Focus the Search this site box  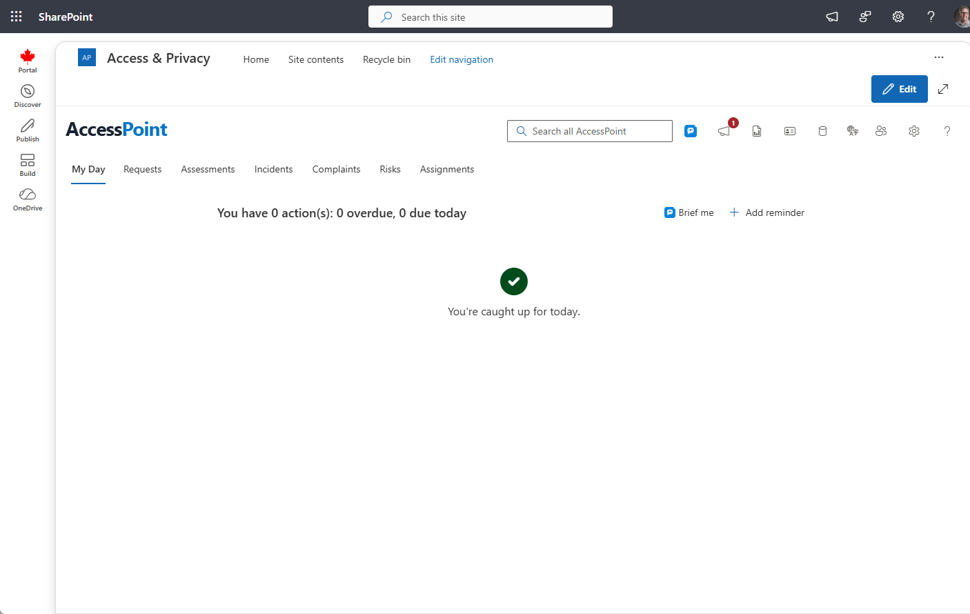coord(491,17)
